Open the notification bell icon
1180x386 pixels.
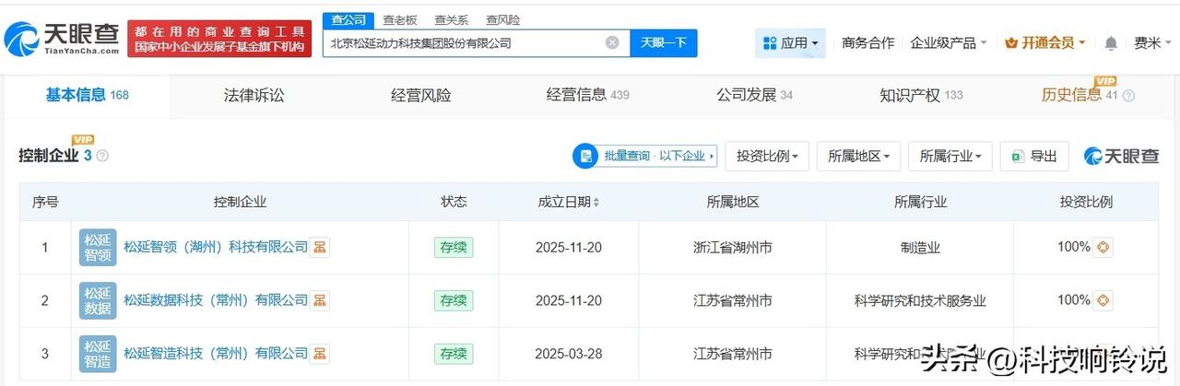1111,42
